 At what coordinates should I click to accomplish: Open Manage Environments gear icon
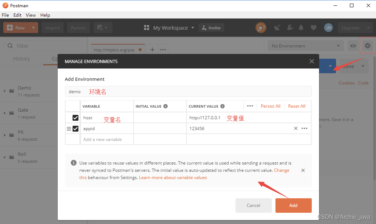pyautogui.click(x=367, y=46)
